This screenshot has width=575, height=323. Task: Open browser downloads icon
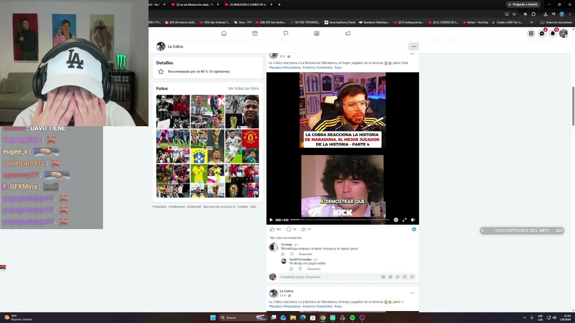click(545, 14)
